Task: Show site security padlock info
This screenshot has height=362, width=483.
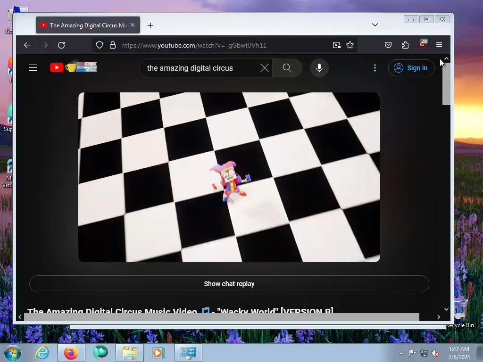Action: pos(113,45)
